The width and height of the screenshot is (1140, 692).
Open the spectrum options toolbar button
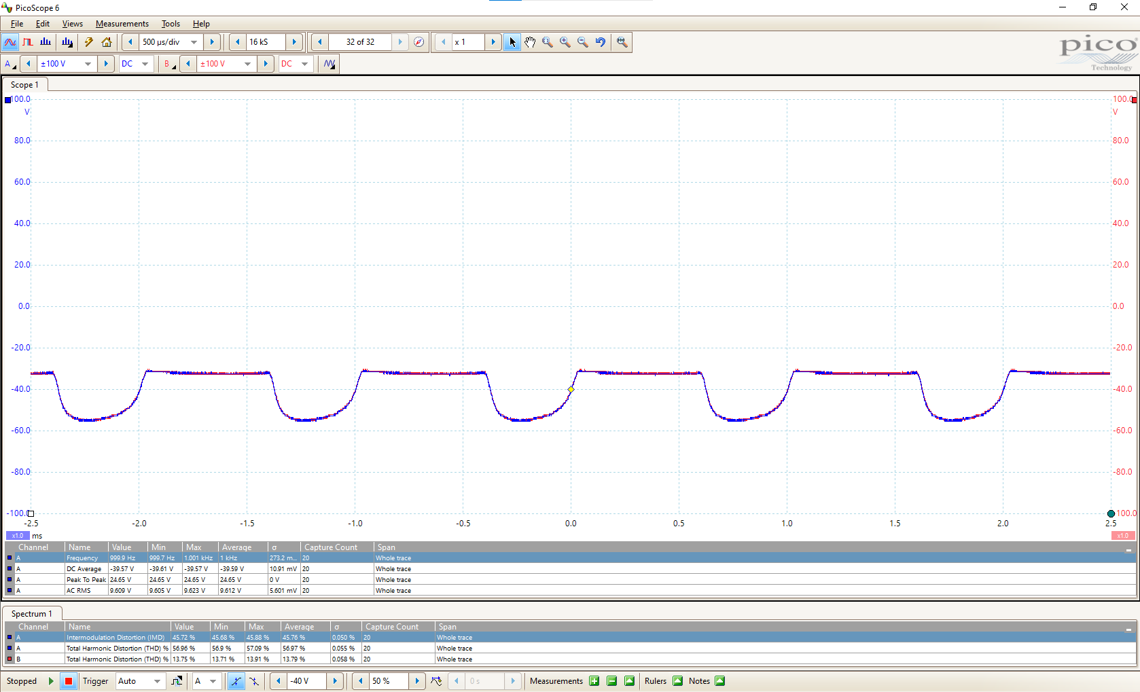67,42
